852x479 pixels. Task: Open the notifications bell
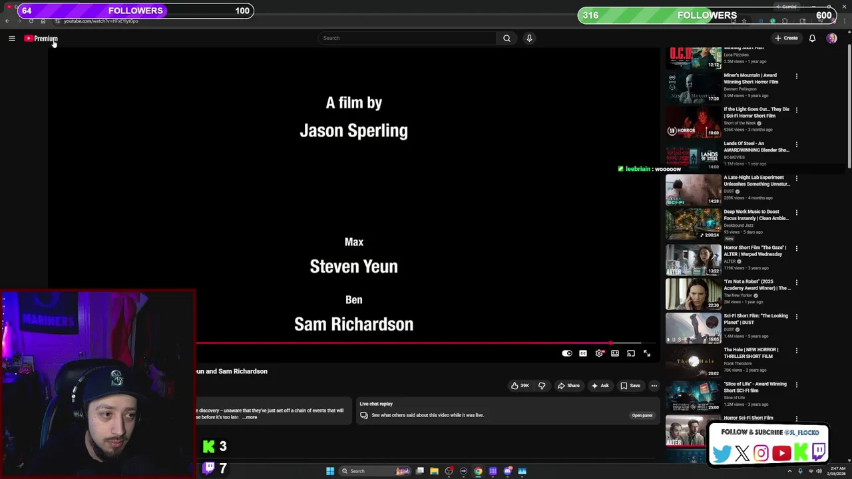pos(812,38)
